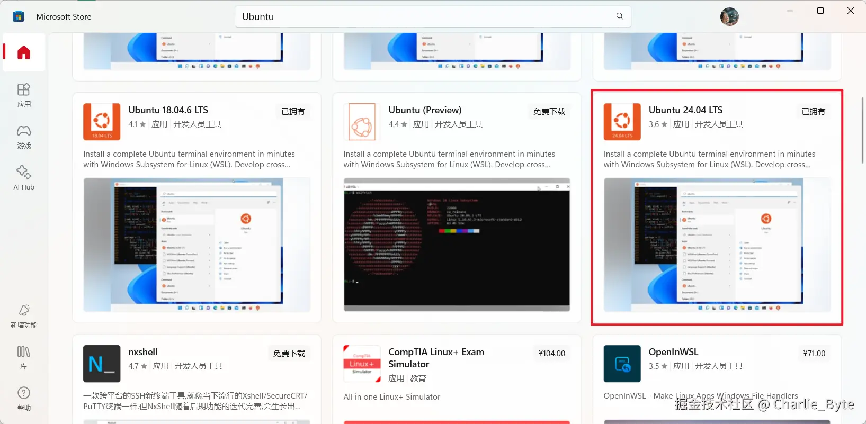The width and height of the screenshot is (866, 424).
Task: Click the Ubuntu 18.04.6 LTS app icon
Action: click(102, 122)
